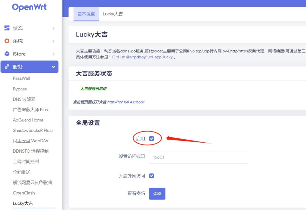This screenshot has width=306, height=210.
Task: Open DDNSTO 远程控制 page
Action: pyautogui.click(x=31, y=151)
